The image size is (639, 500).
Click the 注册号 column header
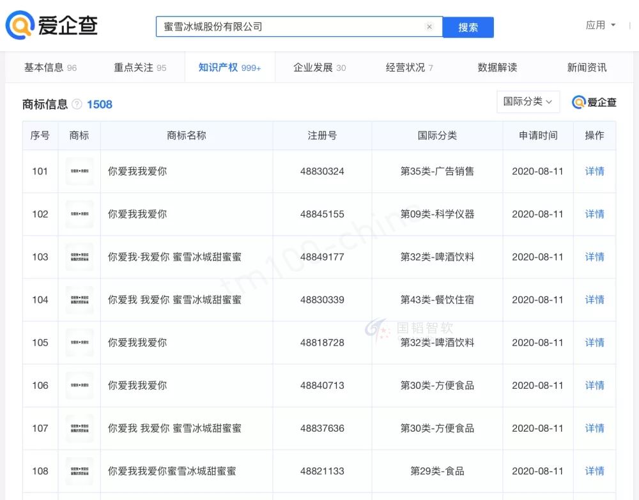click(322, 135)
